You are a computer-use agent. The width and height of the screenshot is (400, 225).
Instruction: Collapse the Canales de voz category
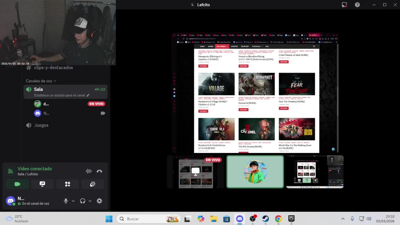[x=41, y=81]
